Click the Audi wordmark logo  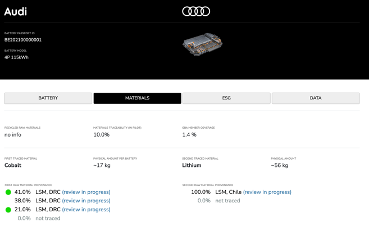16,11
